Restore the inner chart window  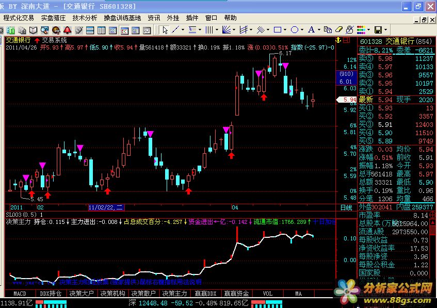[x=424, y=20]
